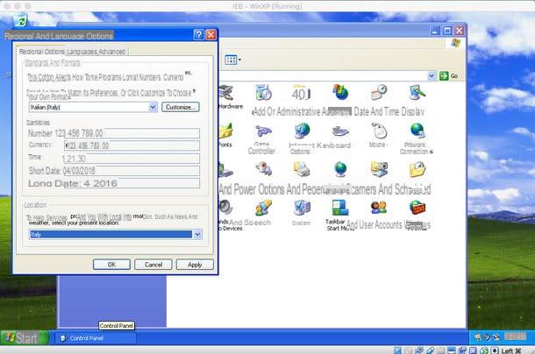Viewport: 535px width, 354px height.
Task: Switch to the Languages tab
Action: (82, 52)
